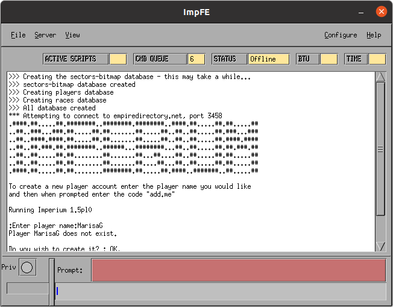This screenshot has height=307, width=393.
Task: Click the empty gray box below Priv
Action: [x=28, y=288]
